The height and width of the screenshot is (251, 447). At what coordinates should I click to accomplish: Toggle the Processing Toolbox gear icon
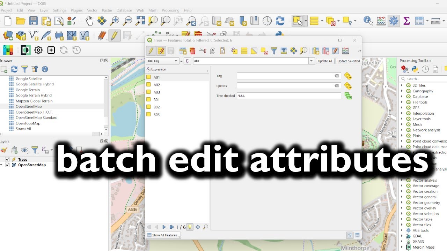click(x=394, y=21)
